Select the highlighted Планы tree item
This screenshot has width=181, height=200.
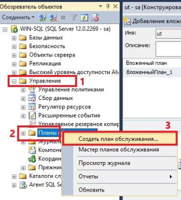(48, 133)
